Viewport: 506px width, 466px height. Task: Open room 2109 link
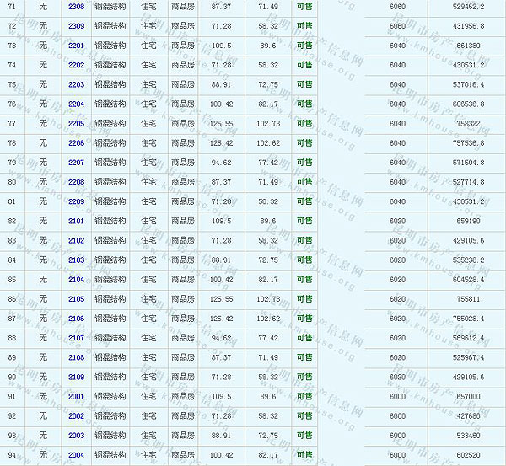(76, 377)
